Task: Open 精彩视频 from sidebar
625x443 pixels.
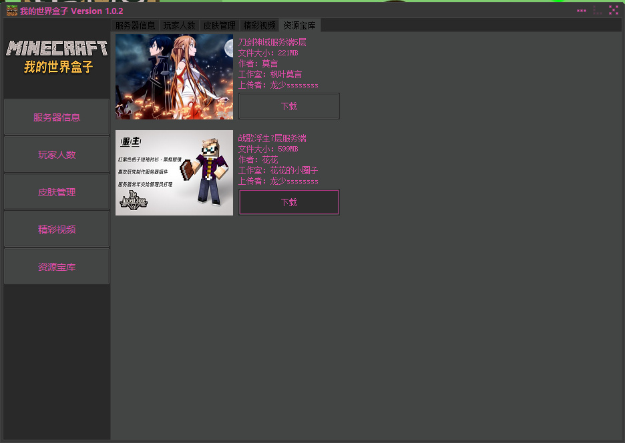Action: coord(57,230)
